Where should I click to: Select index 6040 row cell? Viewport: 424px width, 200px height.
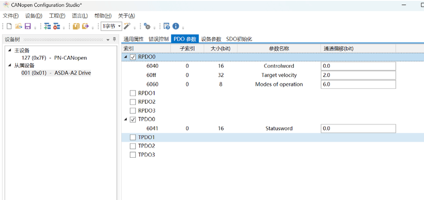[x=152, y=66]
